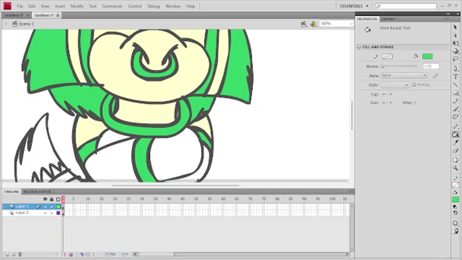Click the stroke width value field

point(431,66)
